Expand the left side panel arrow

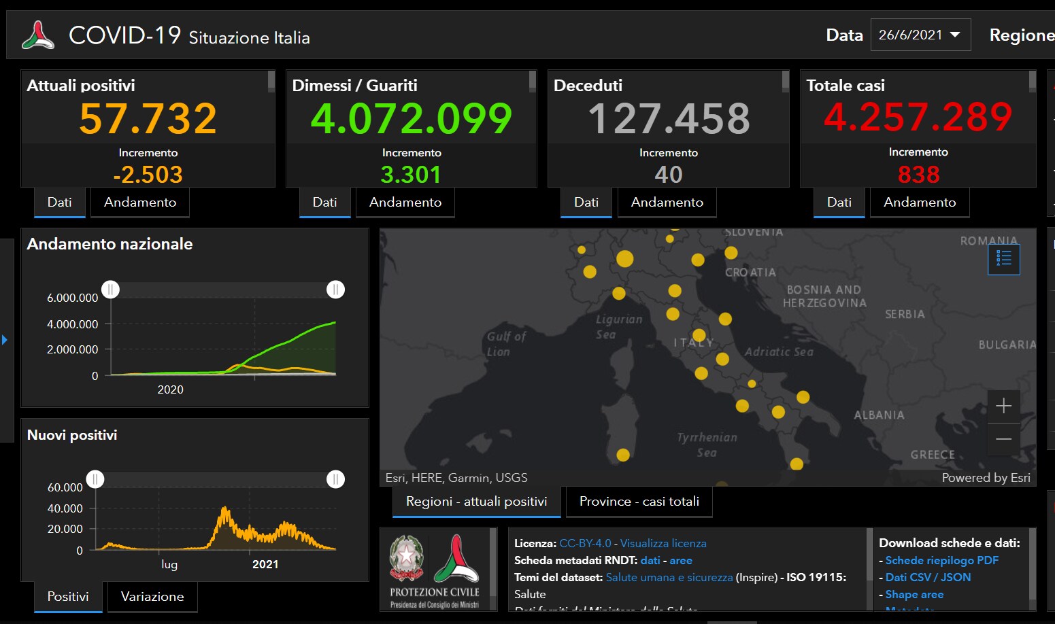point(5,339)
